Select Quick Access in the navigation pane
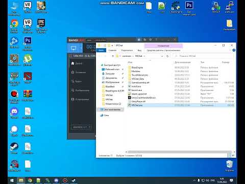 (x=111, y=65)
